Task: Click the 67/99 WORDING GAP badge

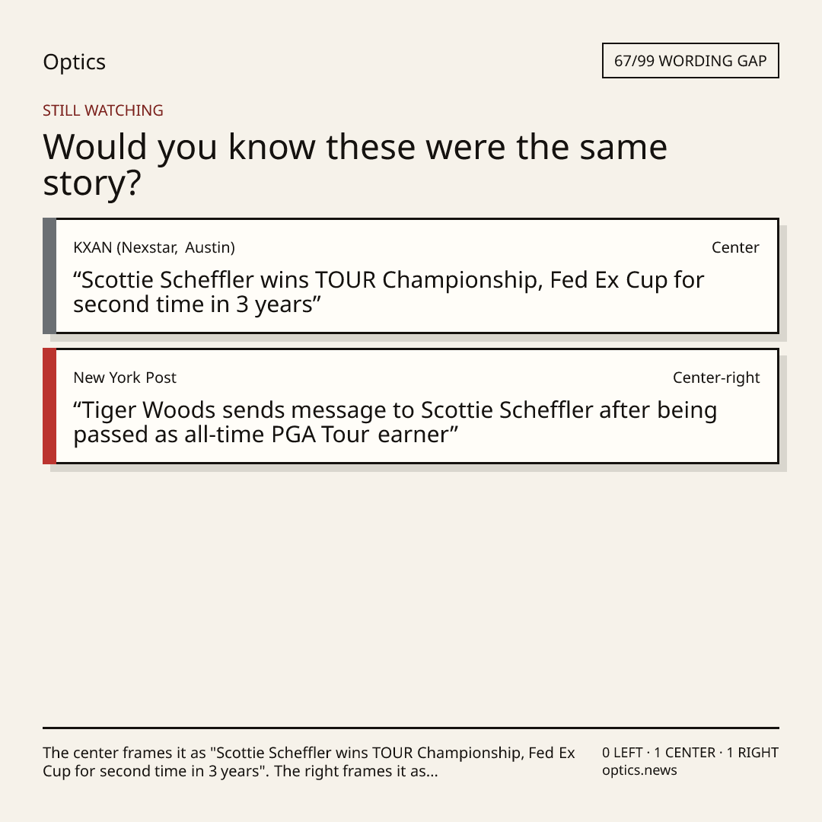Action: pyautogui.click(x=690, y=61)
